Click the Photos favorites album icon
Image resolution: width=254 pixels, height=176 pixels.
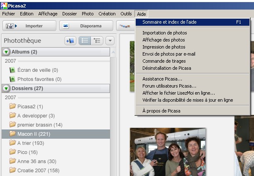12,79
